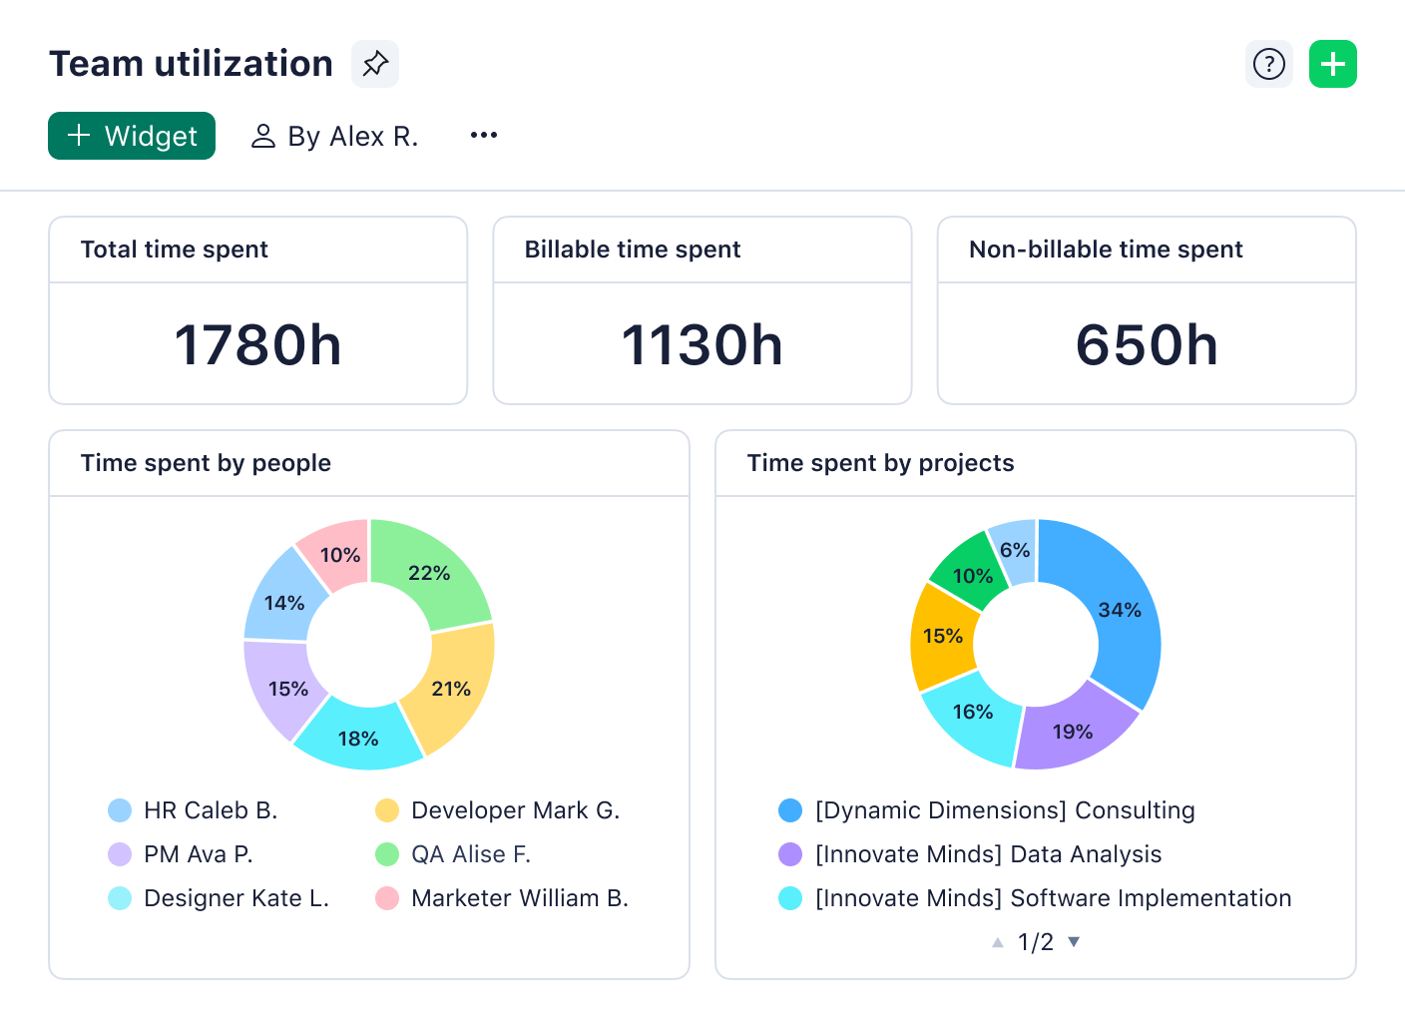This screenshot has width=1405, height=1022.
Task: Click the green plus icon top right
Action: 1333,63
